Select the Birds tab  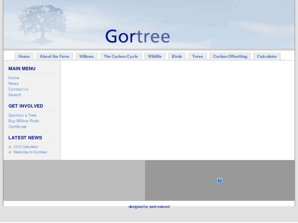[x=177, y=56]
